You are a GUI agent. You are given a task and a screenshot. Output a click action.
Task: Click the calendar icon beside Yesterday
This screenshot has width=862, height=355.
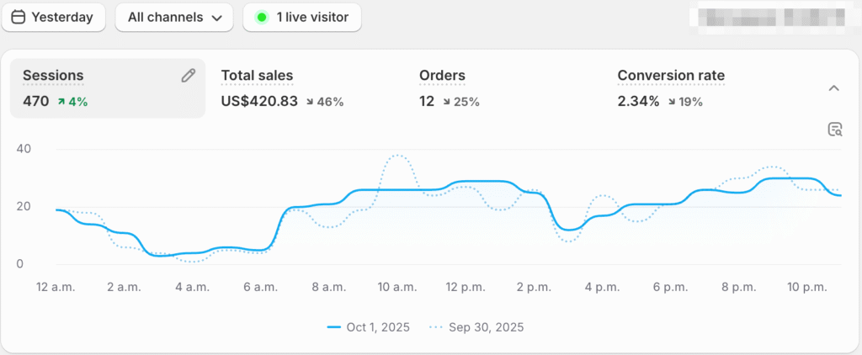[19, 18]
